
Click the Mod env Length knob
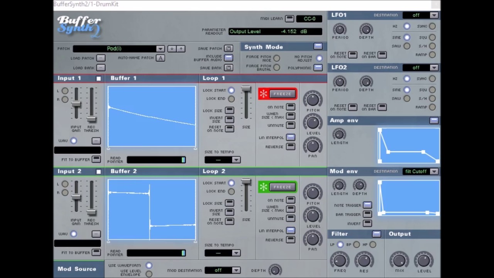(339, 185)
